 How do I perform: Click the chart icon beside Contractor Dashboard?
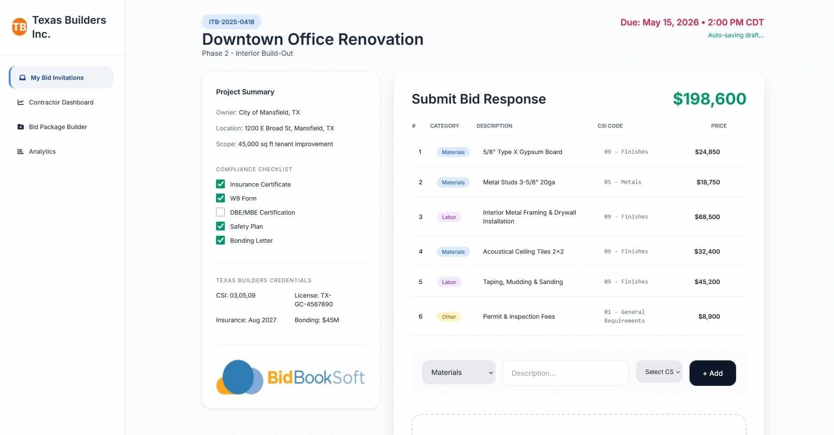click(21, 102)
